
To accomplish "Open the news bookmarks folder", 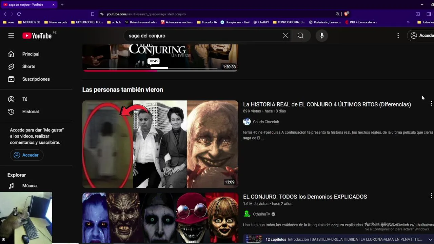I will pos(8,22).
